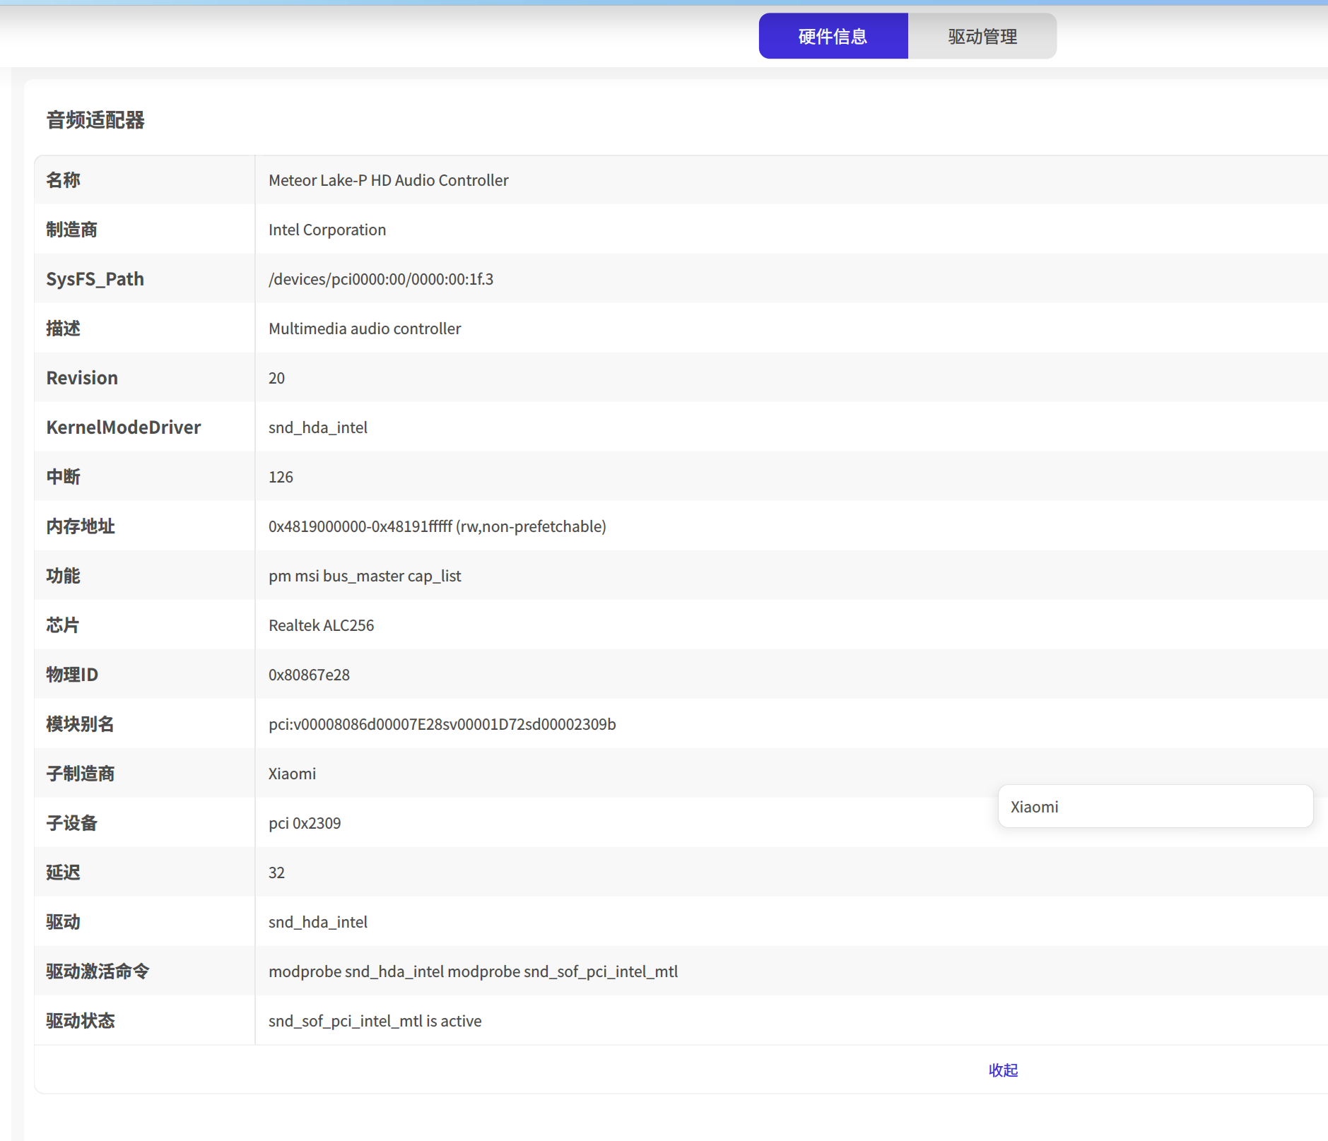Click the Revision row label
The height and width of the screenshot is (1141, 1328).
(82, 378)
